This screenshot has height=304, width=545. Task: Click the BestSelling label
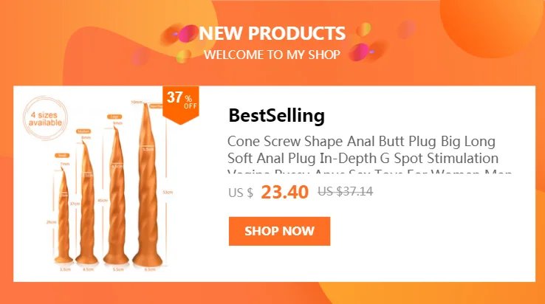[276, 115]
